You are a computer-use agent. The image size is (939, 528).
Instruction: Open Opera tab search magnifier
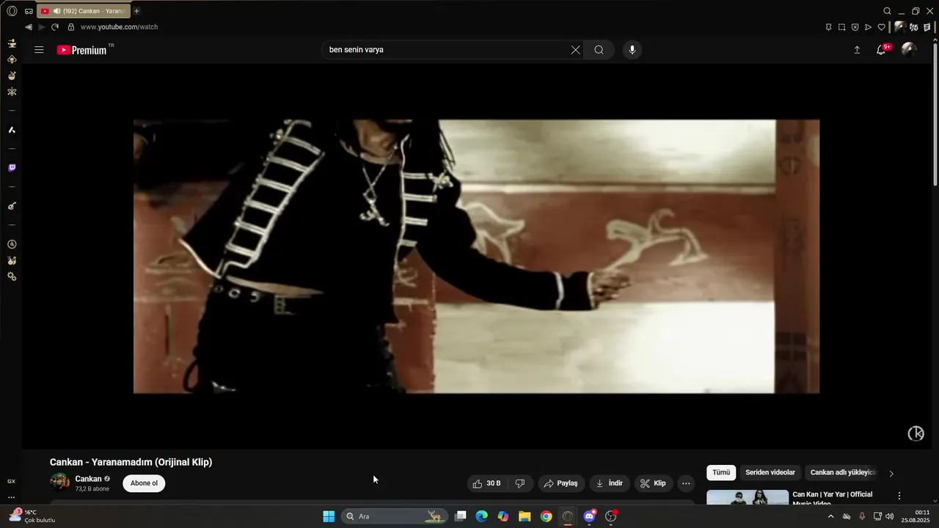click(887, 11)
